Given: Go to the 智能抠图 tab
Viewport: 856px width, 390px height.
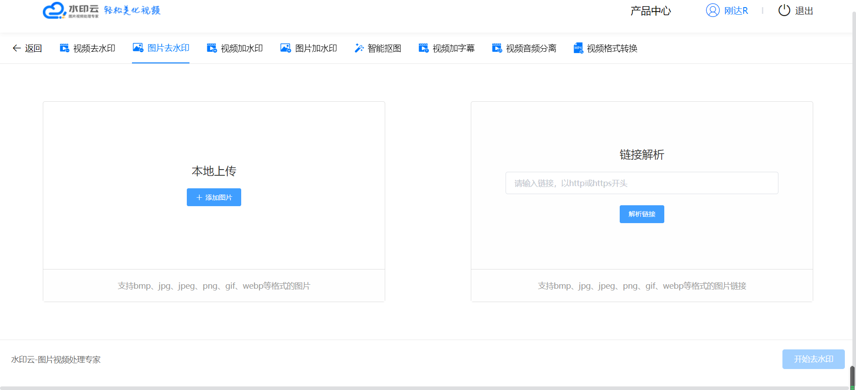Looking at the screenshot, I should tap(378, 48).
